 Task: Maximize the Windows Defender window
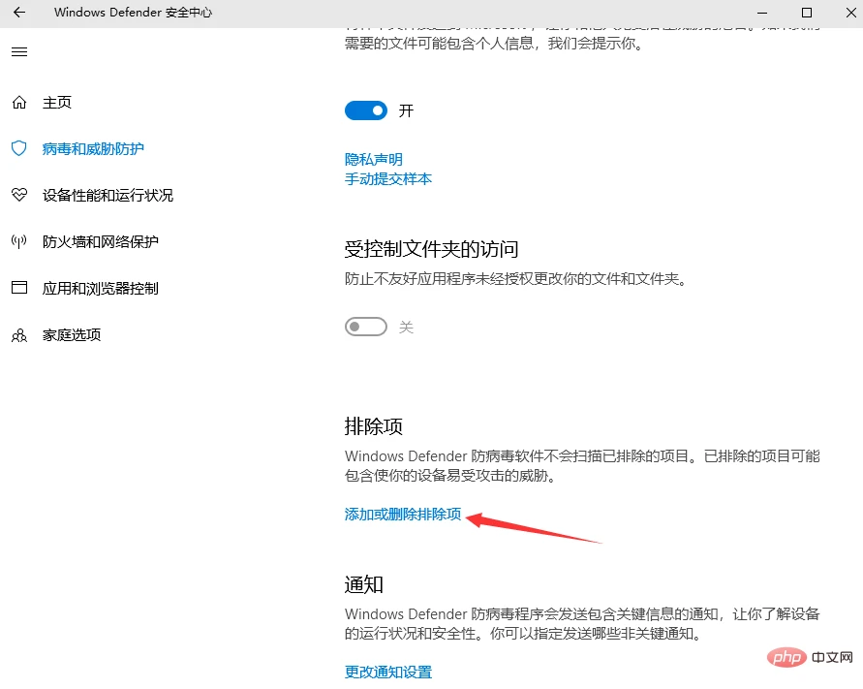pyautogui.click(x=807, y=13)
